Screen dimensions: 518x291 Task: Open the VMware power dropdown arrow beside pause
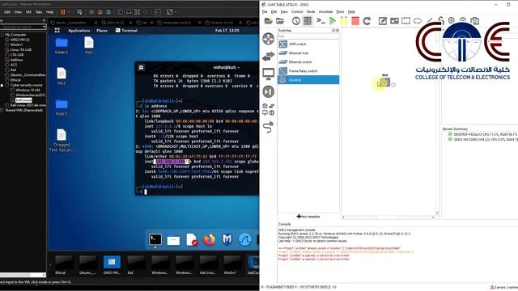(x=69, y=12)
